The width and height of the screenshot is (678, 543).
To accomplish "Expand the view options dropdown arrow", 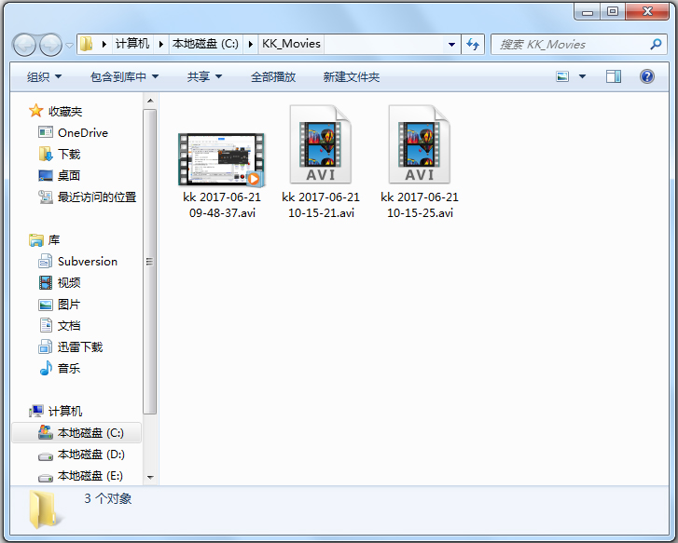I will click(583, 76).
